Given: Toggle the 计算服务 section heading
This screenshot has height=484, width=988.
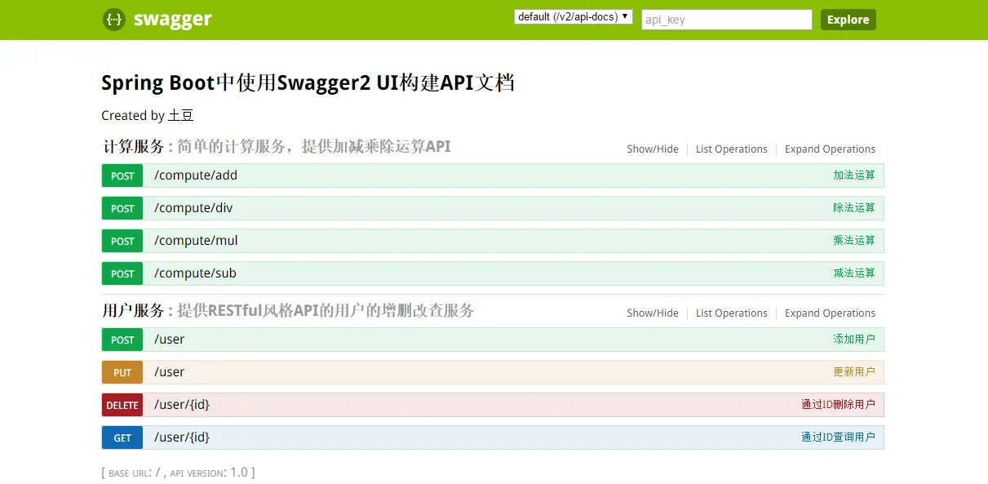Looking at the screenshot, I should tap(134, 147).
